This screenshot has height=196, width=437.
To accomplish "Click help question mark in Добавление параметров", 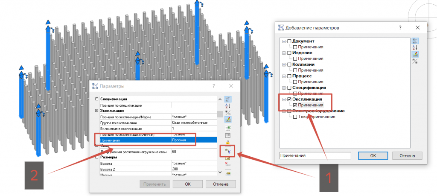I will (400, 28).
